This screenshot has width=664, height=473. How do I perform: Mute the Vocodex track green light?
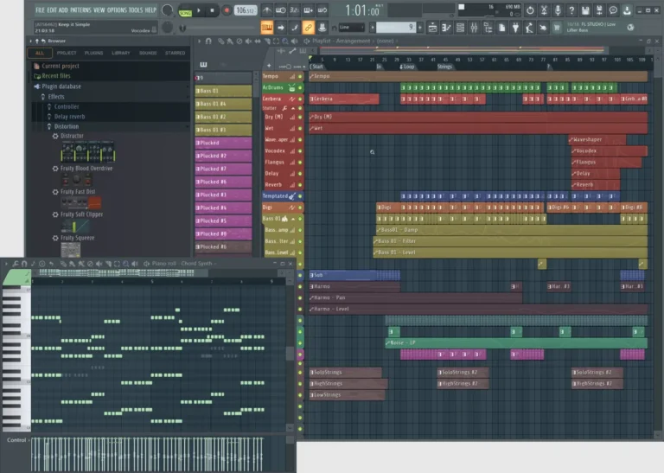click(300, 150)
